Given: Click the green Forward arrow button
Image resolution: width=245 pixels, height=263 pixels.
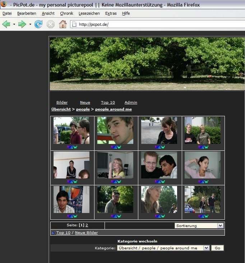Looking at the screenshot, I should pos(22,24).
